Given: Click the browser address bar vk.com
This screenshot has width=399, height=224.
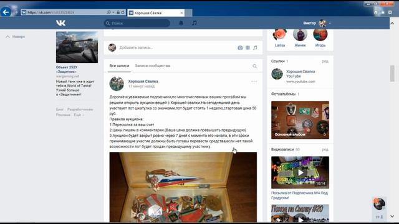Looking at the screenshot, I should pos(64,12).
